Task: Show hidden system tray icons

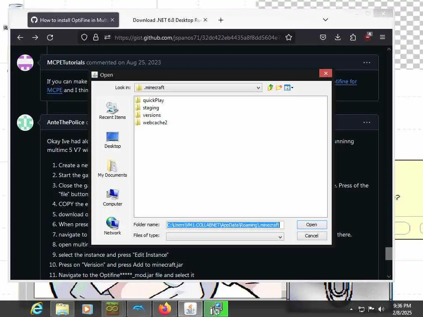Action: 351,309
